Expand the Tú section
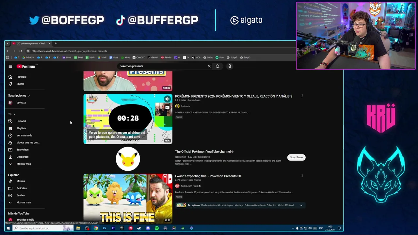The image size is (418, 235). 11,114
